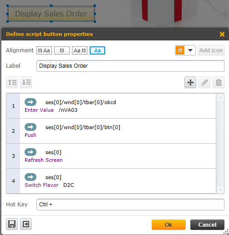Click arrow icon of Enter Value action
The image size is (229, 235).
click(31, 102)
